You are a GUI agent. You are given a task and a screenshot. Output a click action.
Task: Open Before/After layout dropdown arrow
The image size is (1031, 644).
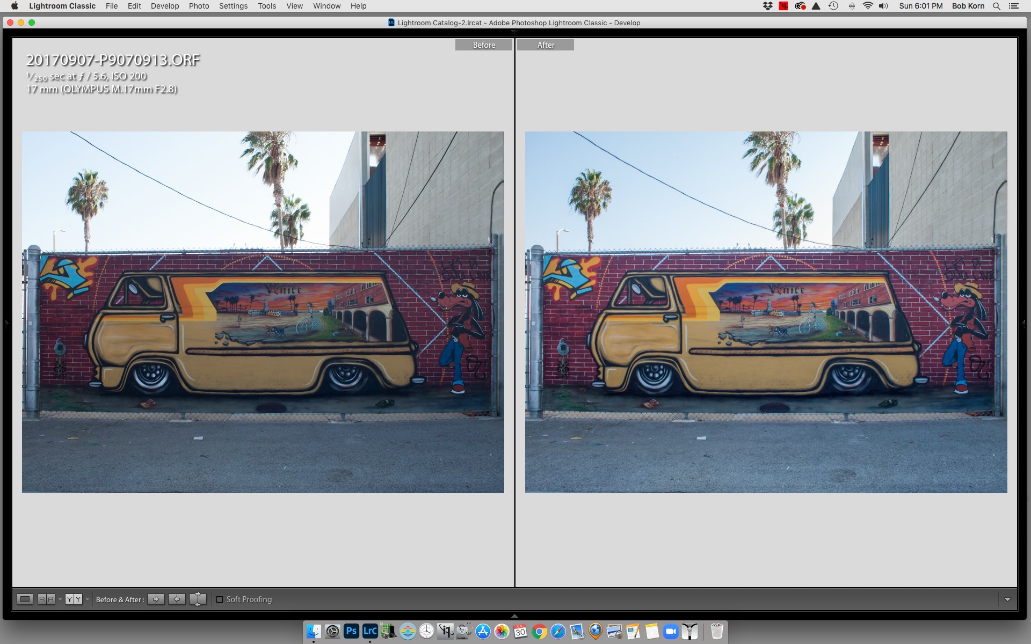88,599
